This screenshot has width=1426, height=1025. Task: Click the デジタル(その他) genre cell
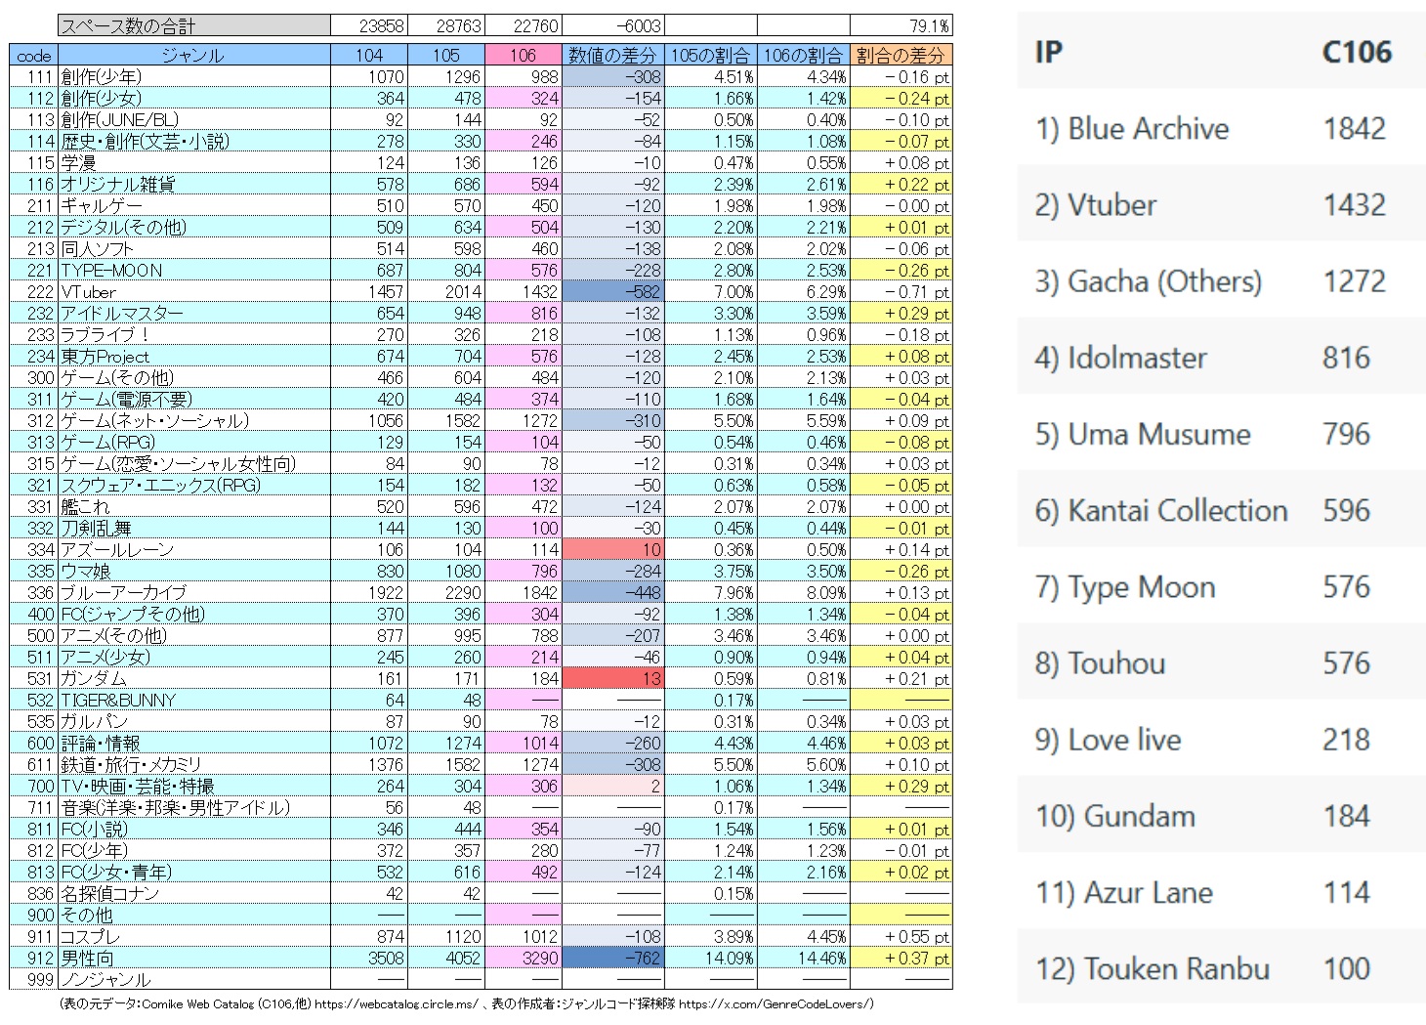193,227
